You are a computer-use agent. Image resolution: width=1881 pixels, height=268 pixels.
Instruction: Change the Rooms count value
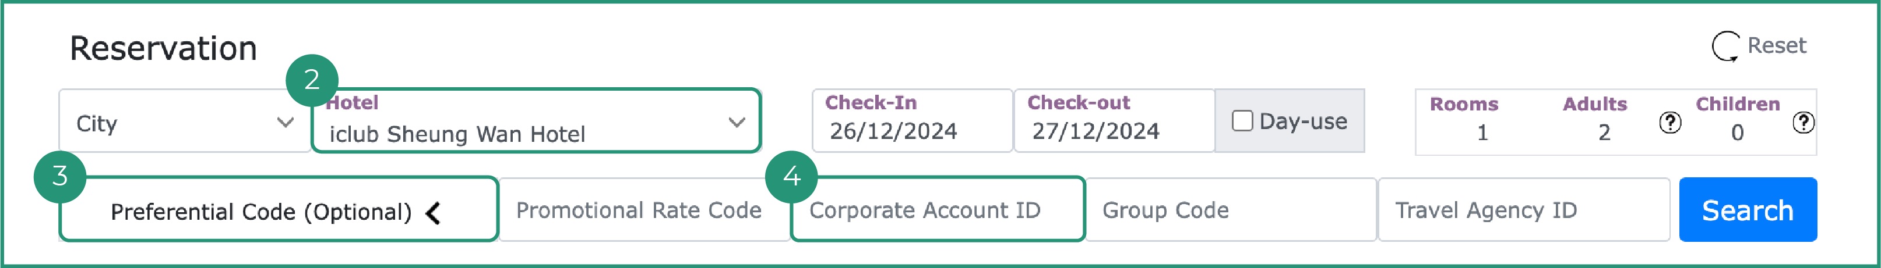coord(1482,133)
